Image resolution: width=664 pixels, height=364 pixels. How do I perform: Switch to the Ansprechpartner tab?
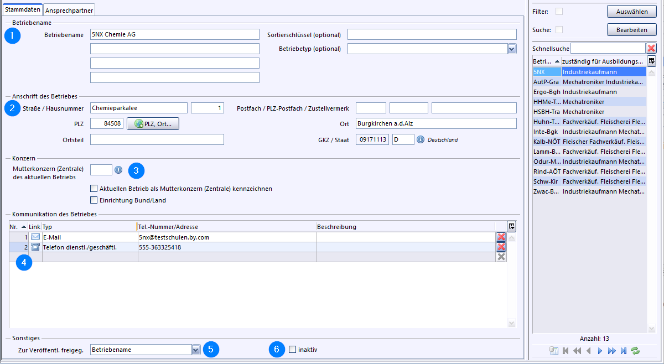(69, 10)
